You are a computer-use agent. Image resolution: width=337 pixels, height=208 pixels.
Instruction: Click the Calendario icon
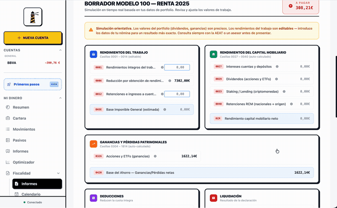point(16,194)
